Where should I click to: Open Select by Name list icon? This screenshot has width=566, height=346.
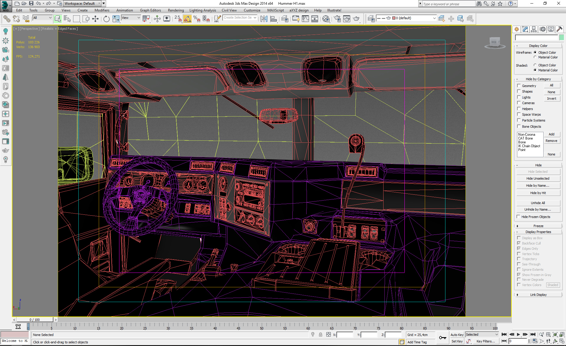(67, 19)
